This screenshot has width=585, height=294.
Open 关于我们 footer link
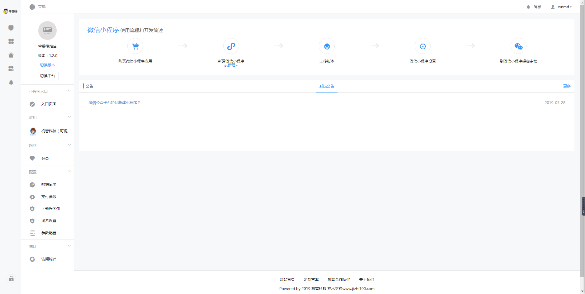pos(366,280)
